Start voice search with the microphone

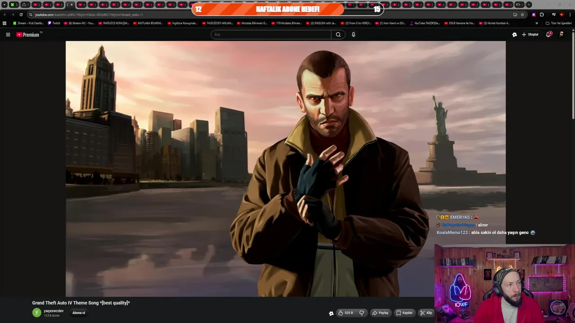tap(354, 35)
